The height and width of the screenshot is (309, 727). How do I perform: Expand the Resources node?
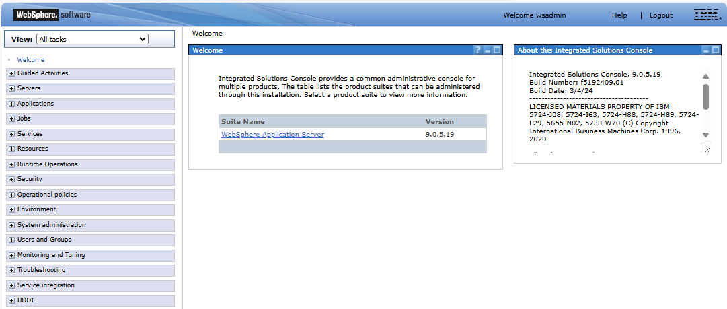(11, 149)
